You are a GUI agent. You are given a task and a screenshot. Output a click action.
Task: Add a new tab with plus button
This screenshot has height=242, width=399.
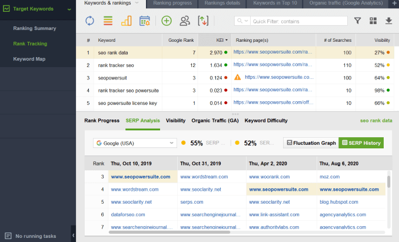pyautogui.click(x=394, y=3)
